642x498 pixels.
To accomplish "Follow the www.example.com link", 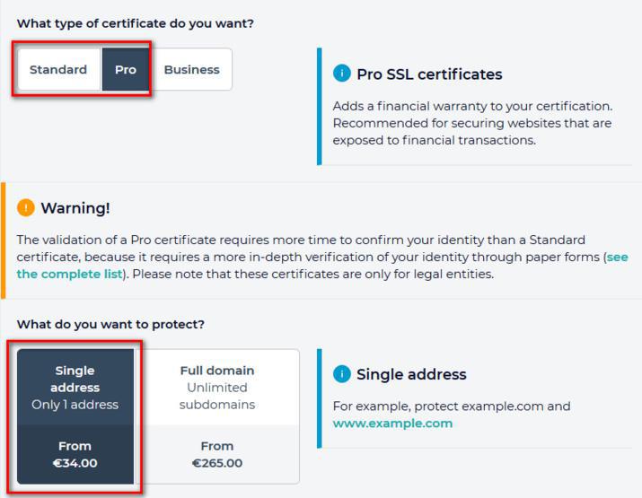I will (x=392, y=423).
